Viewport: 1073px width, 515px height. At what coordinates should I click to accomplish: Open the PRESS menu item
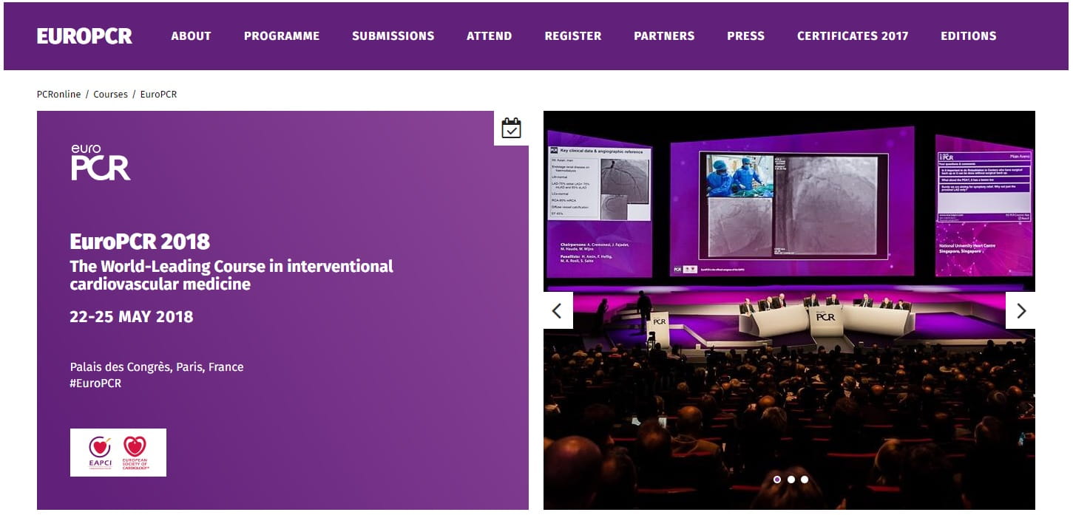(745, 35)
